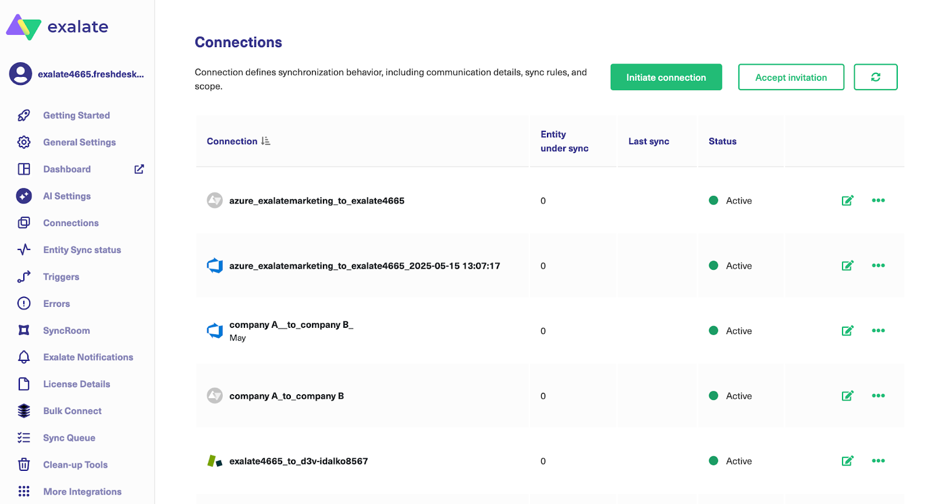Select azure_exalatemarketing_to_exalate4665 connection name
This screenshot has height=504, width=931.
coord(317,201)
